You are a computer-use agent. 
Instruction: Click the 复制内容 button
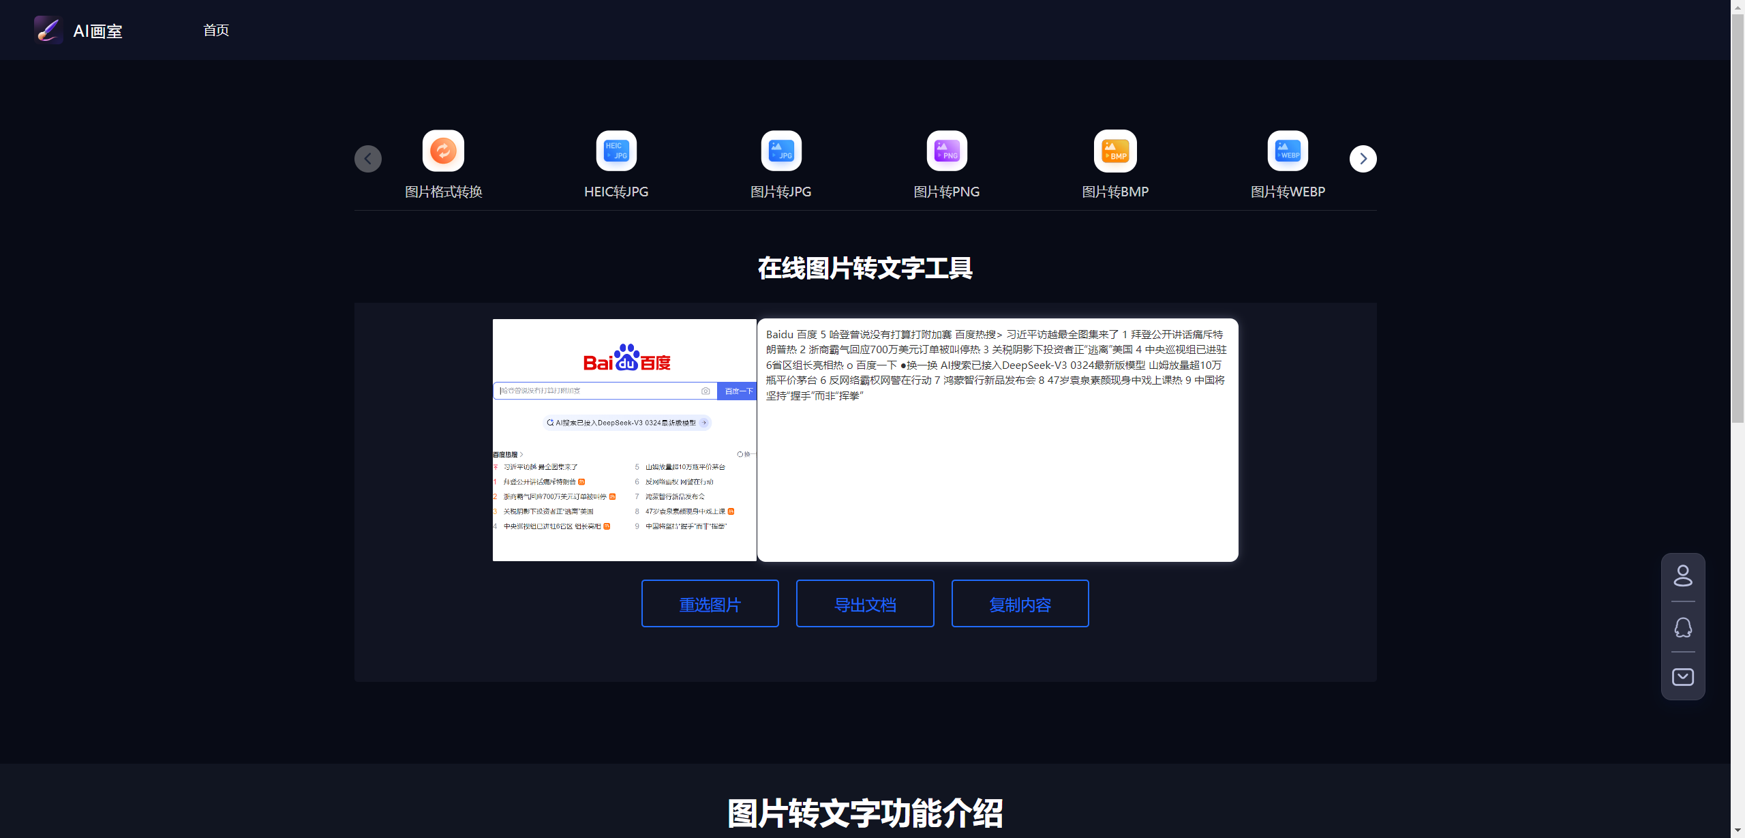point(1020,603)
